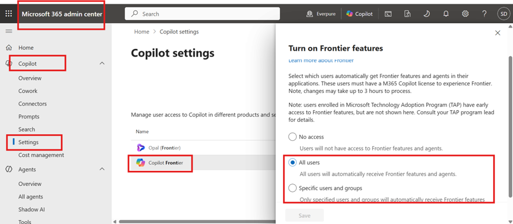Choose Specific users and groups option
Screen dimensions: 513x224
click(292, 188)
